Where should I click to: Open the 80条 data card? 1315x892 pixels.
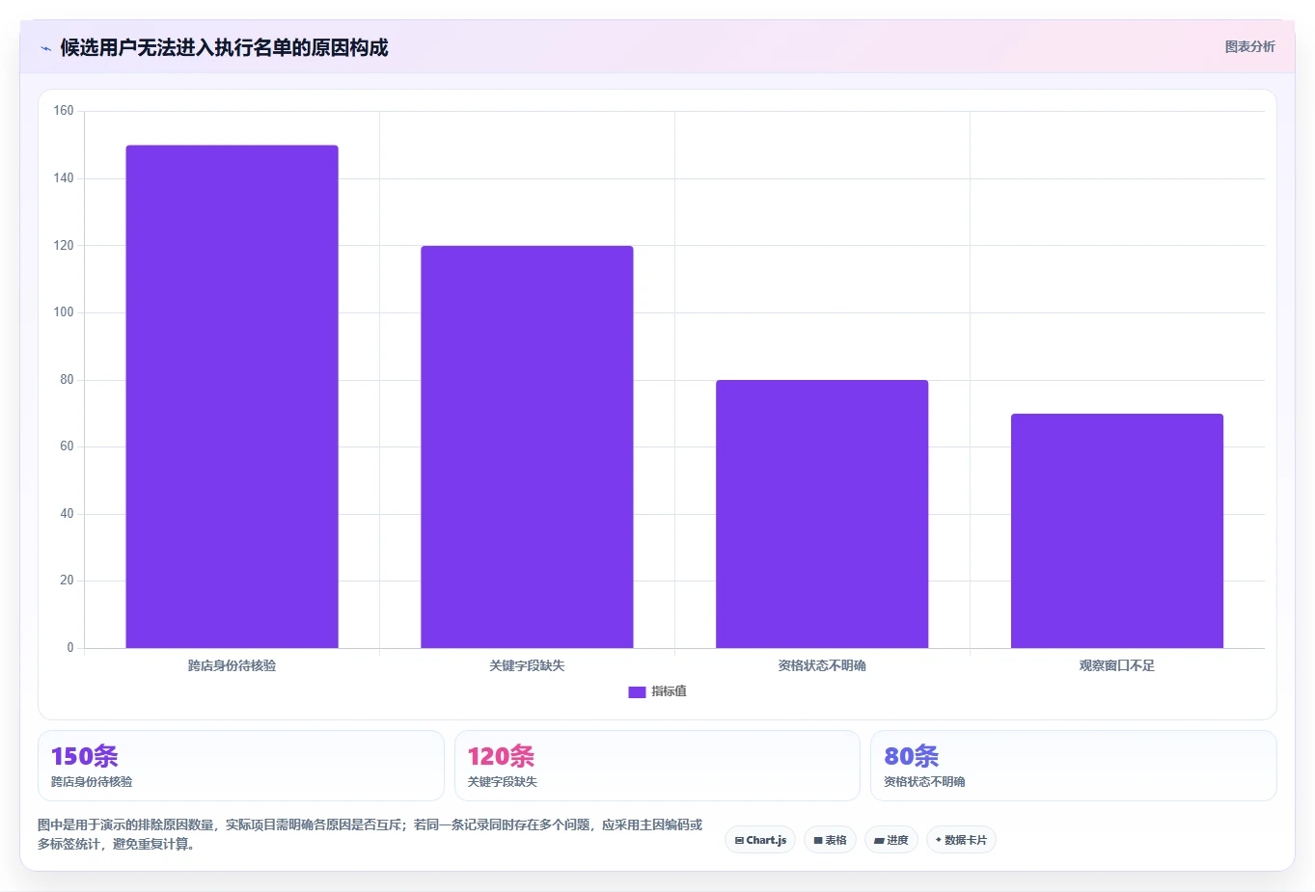1074,766
